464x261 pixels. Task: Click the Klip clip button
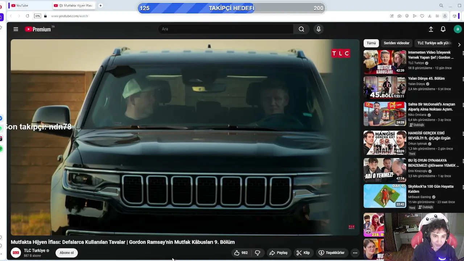point(303,253)
